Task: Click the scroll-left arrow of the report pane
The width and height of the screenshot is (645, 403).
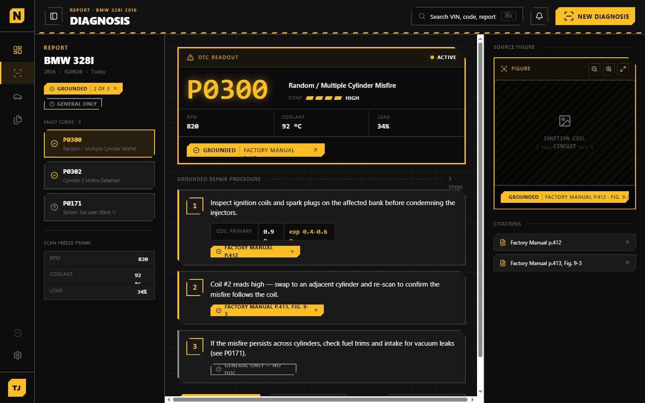Action: coord(168,399)
